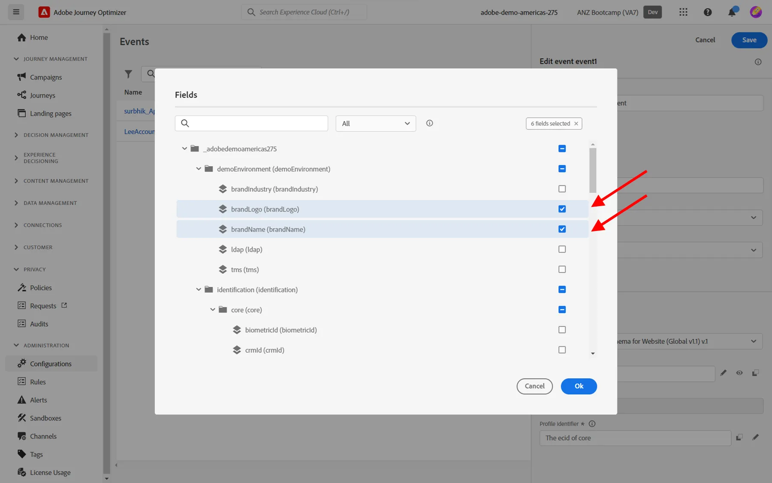Check the biometricId checkbox
The image size is (772, 483).
(562, 330)
